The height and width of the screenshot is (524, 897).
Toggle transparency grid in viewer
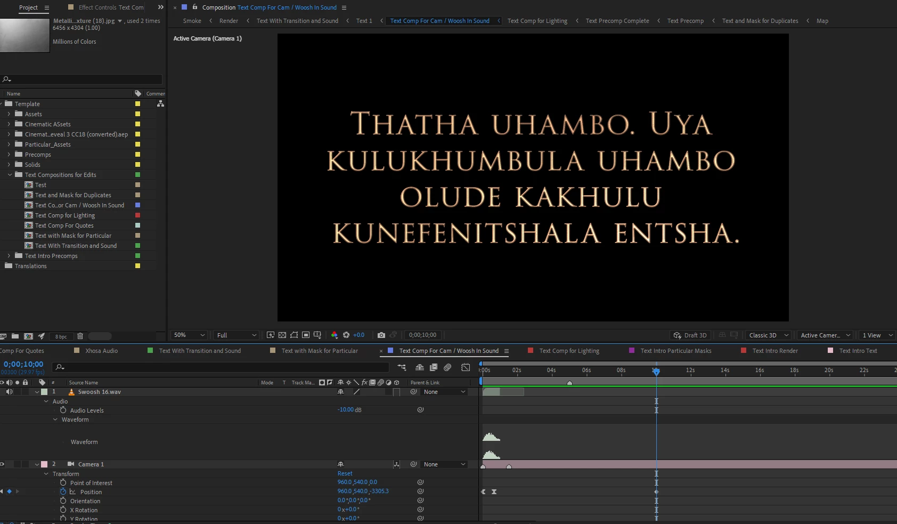[282, 335]
